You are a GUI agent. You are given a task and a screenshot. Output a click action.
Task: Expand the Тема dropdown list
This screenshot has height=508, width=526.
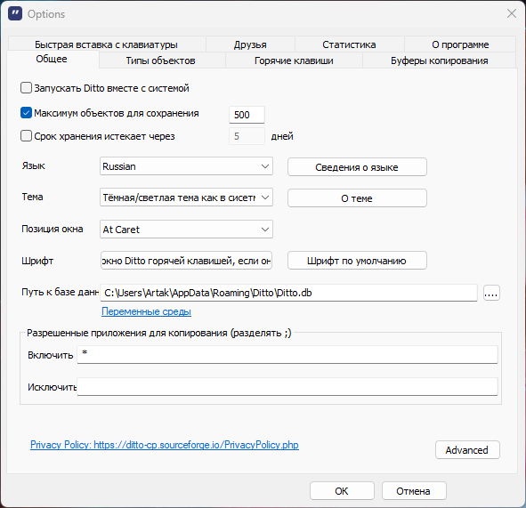(x=186, y=198)
